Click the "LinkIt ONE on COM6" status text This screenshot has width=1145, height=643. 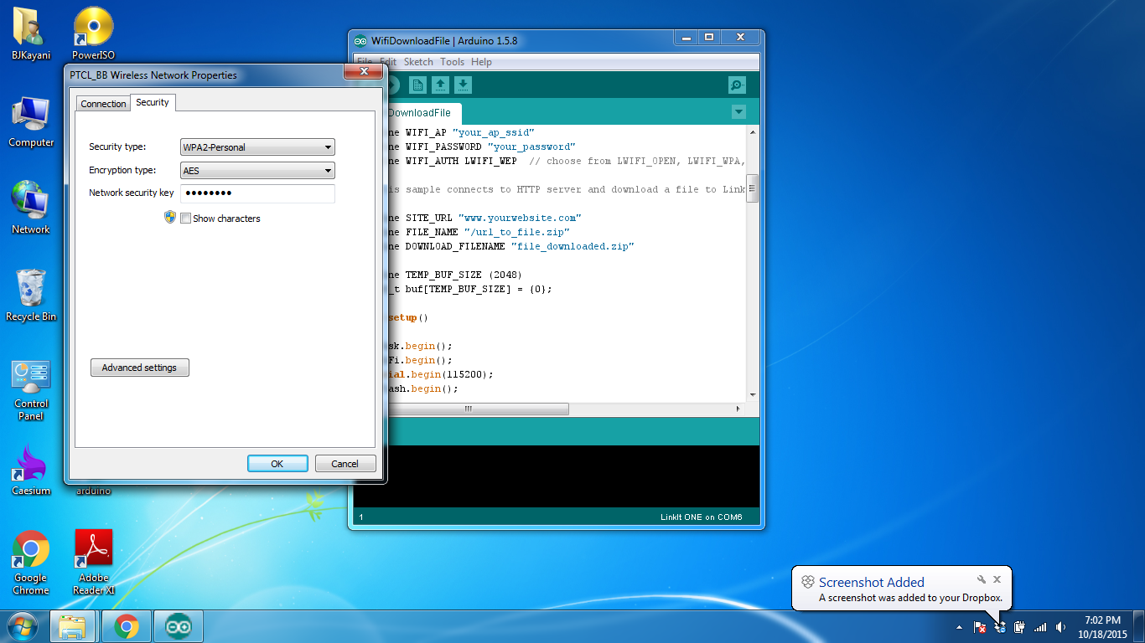pyautogui.click(x=701, y=517)
